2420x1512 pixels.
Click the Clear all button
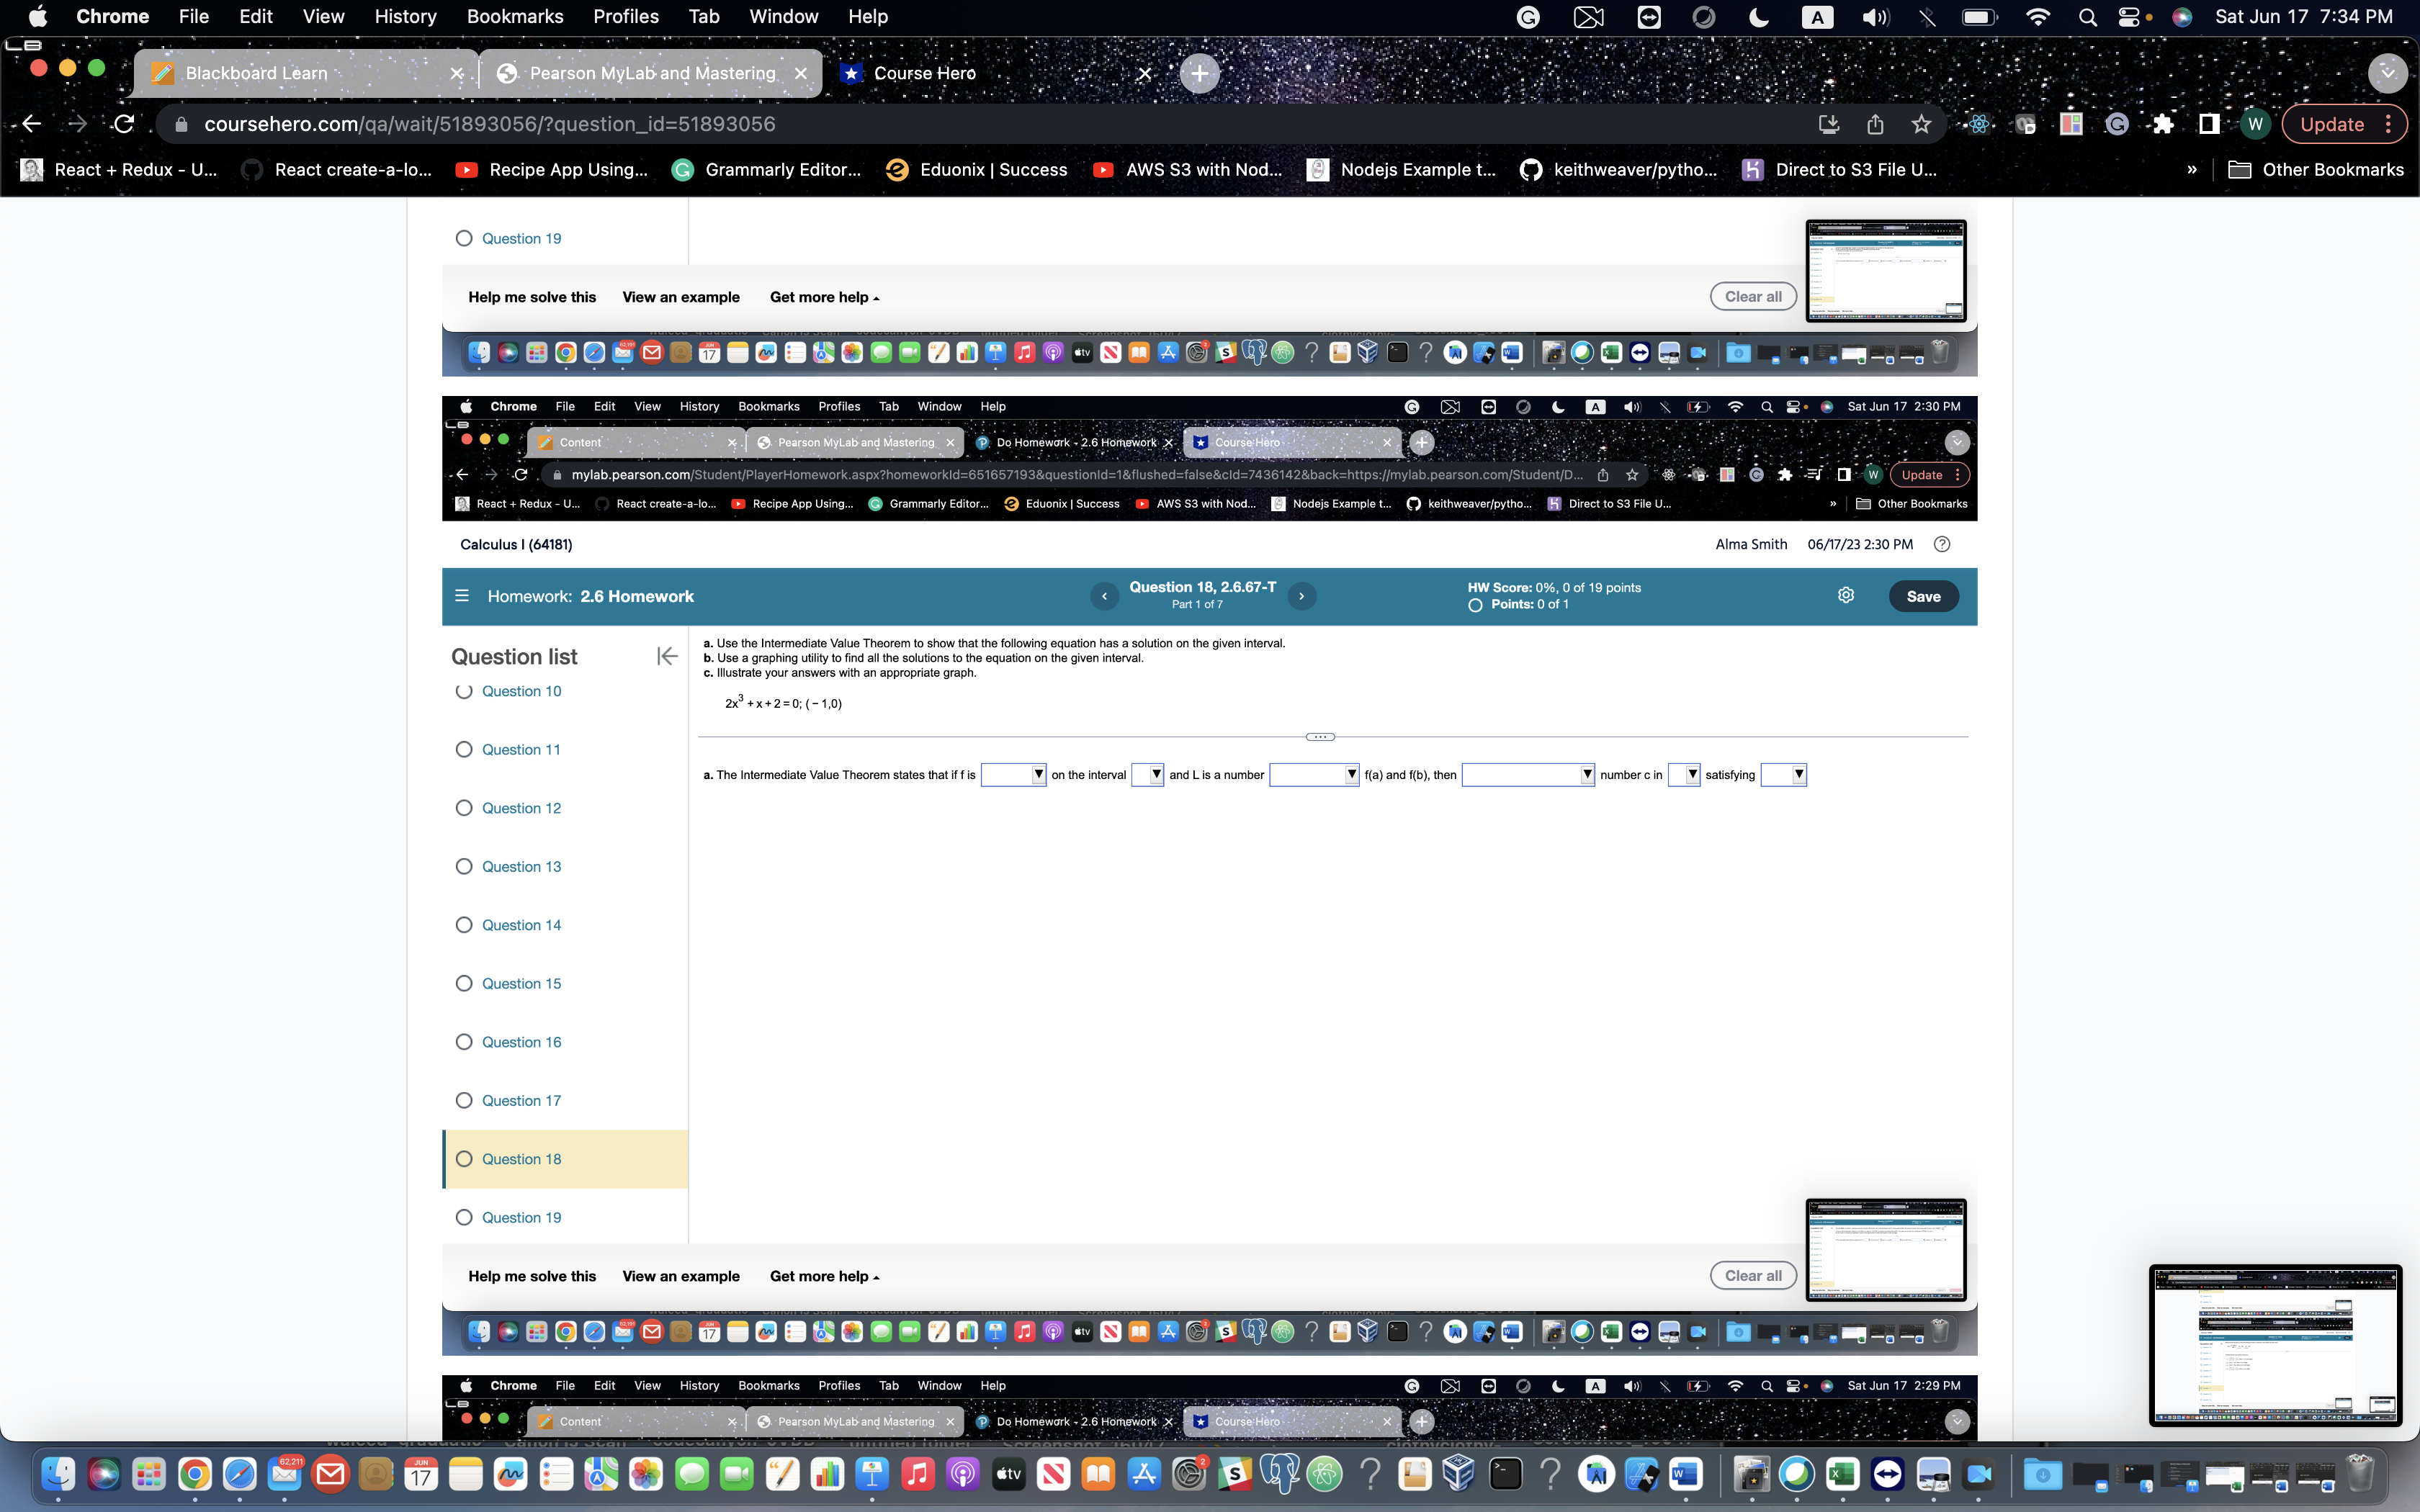(1754, 1275)
